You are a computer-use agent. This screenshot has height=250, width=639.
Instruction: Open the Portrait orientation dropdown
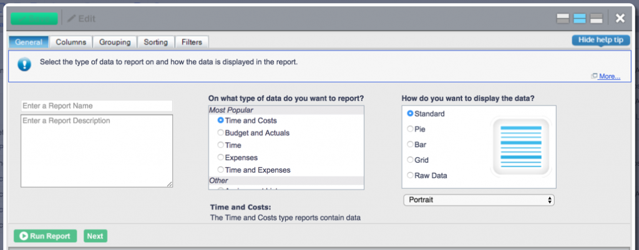click(x=479, y=200)
